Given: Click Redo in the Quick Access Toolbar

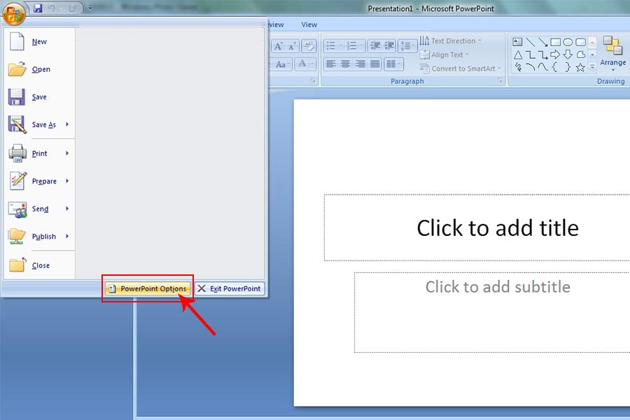Looking at the screenshot, I should [x=72, y=8].
